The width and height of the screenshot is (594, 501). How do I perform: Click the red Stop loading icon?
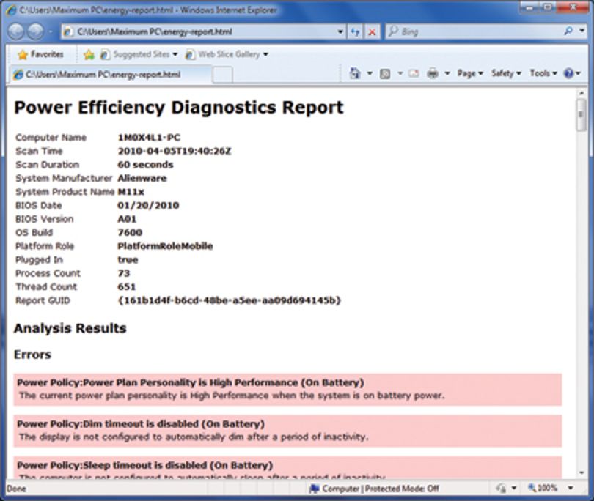[372, 32]
